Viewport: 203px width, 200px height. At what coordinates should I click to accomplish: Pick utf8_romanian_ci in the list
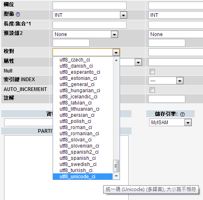[83, 134]
